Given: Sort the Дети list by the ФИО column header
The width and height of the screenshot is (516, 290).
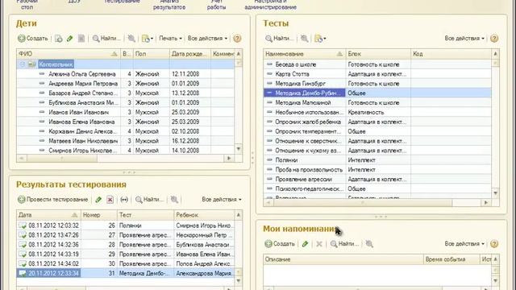Looking at the screenshot, I should 68,54.
